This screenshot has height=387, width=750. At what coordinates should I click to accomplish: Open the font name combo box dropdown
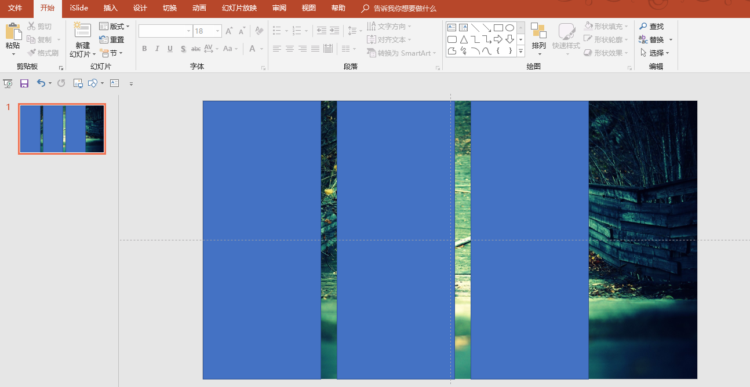click(188, 31)
